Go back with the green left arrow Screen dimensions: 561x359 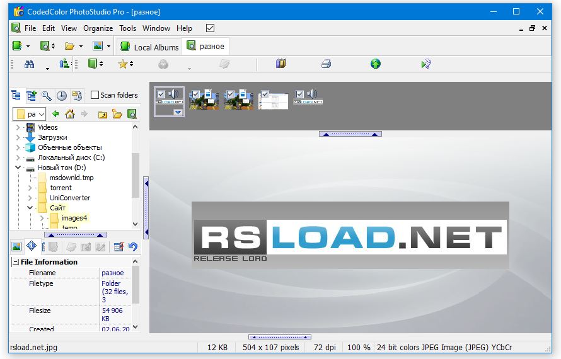tap(55, 114)
